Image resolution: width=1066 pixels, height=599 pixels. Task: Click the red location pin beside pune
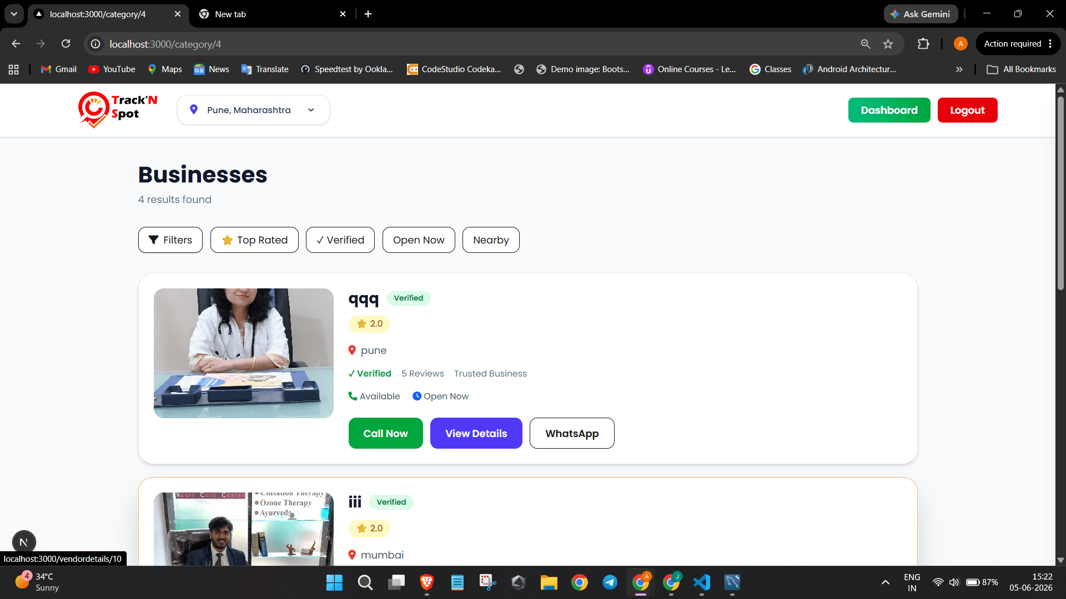(x=352, y=351)
